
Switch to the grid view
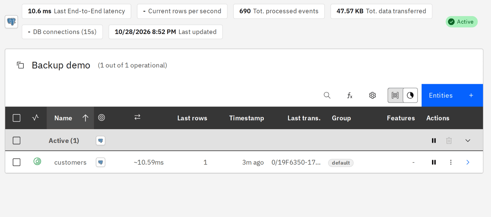coord(395,95)
